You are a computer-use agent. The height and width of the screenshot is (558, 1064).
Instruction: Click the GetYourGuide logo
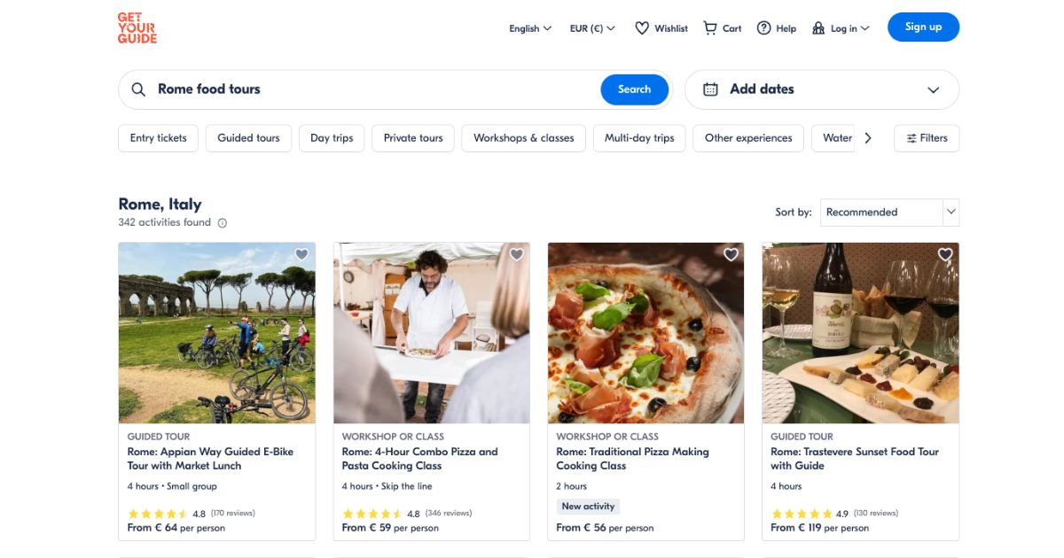coord(137,28)
